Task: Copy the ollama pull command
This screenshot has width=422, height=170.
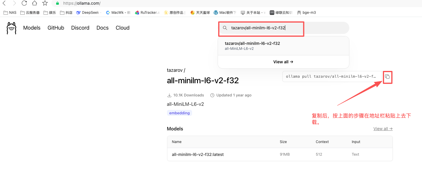Action: point(387,77)
